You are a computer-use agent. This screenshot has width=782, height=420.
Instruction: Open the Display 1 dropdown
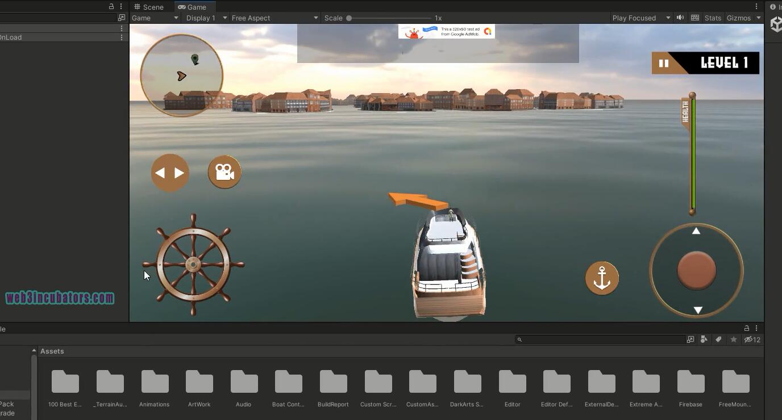pyautogui.click(x=206, y=18)
